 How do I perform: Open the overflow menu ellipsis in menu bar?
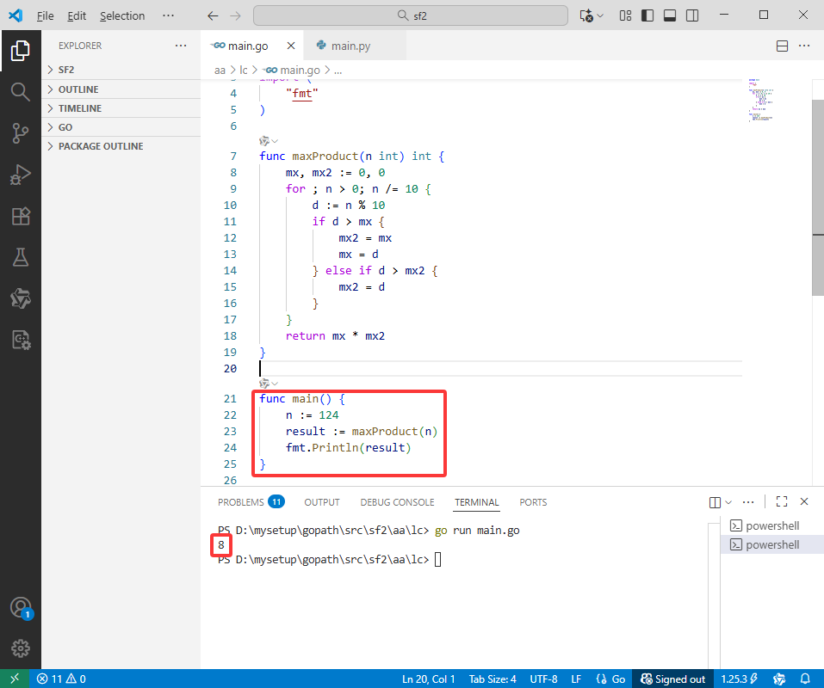(168, 15)
